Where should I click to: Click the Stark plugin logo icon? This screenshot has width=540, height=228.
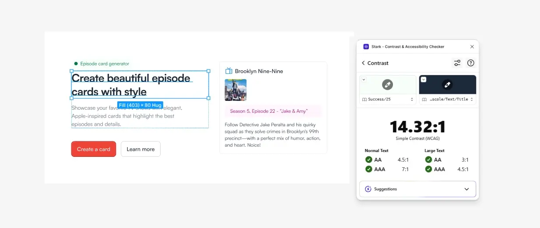click(x=366, y=47)
